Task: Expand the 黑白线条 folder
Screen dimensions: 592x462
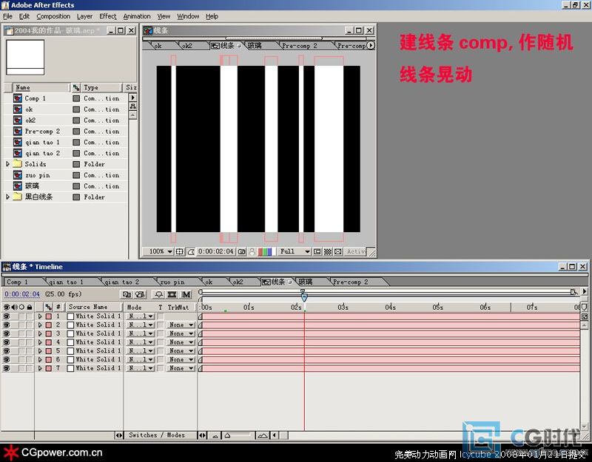Action: 7,197
